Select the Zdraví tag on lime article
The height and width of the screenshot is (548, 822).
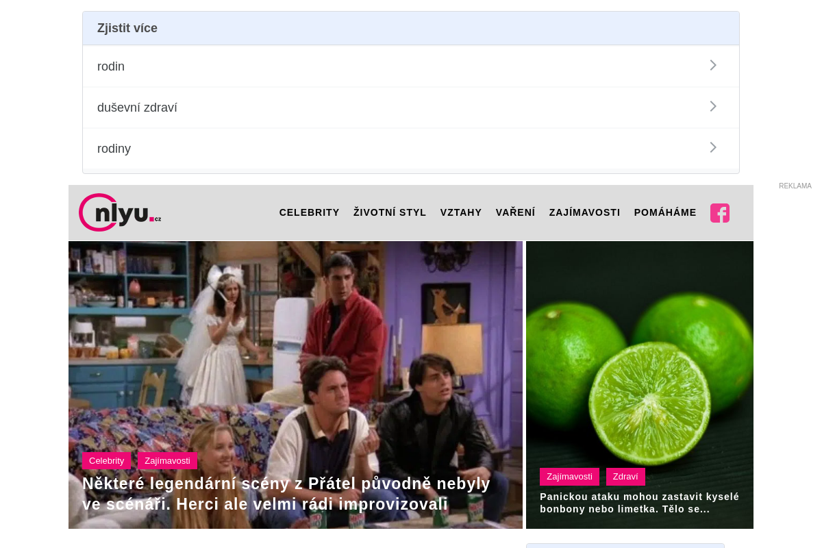coord(625,477)
